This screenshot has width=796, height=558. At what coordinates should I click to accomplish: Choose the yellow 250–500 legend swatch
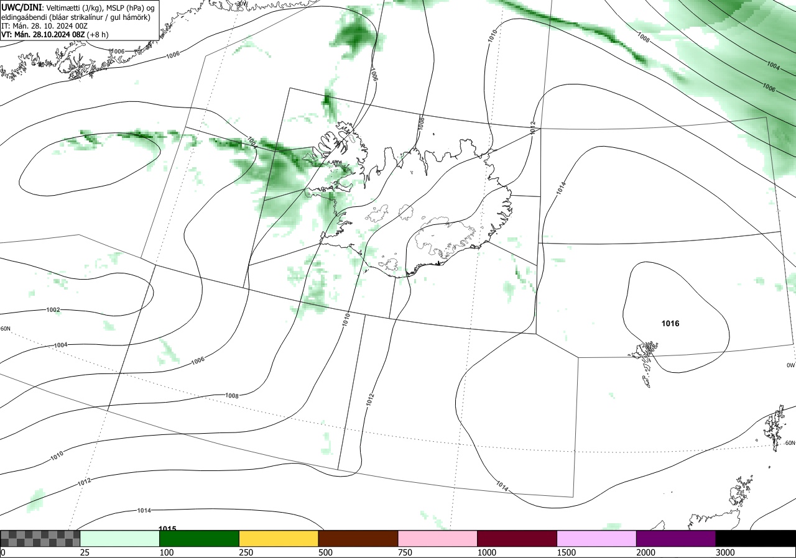click(279, 538)
